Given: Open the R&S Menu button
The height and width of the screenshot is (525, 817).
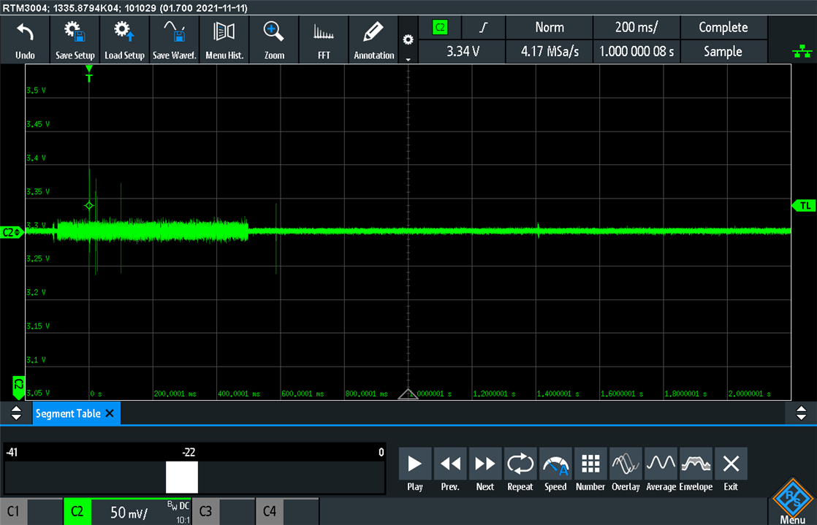Looking at the screenshot, I should tap(792, 502).
